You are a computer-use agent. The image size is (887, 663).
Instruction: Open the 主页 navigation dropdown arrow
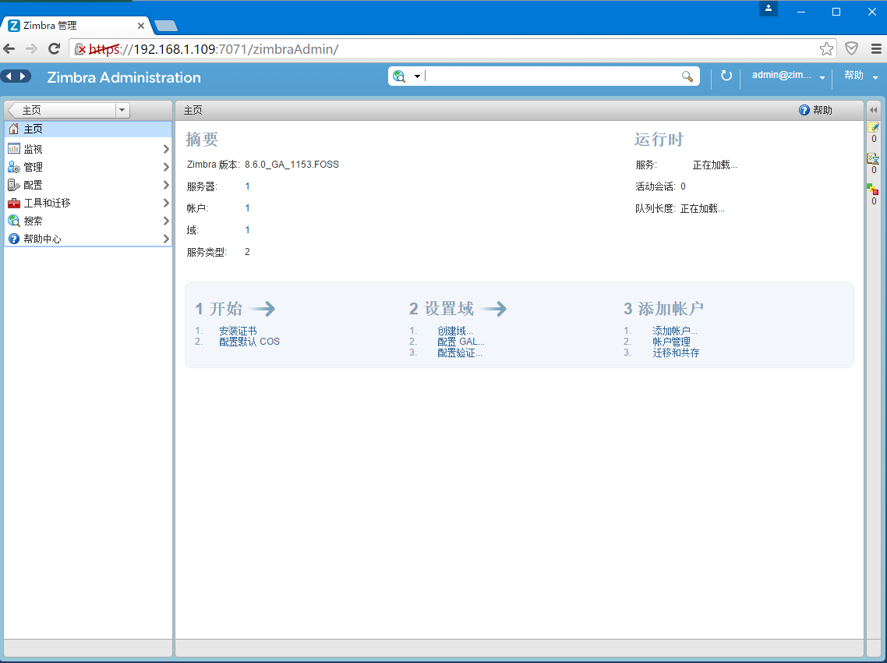point(122,110)
